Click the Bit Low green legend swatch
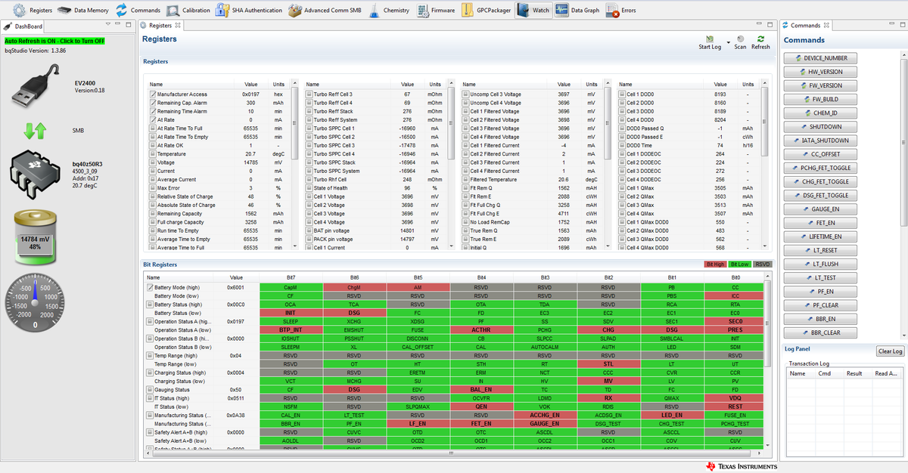Viewport: 908px width, 473px height. tap(738, 264)
